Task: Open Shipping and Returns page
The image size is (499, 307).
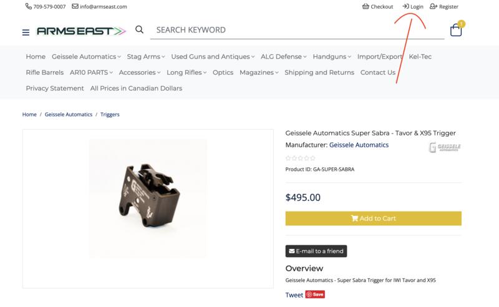Action: point(319,72)
